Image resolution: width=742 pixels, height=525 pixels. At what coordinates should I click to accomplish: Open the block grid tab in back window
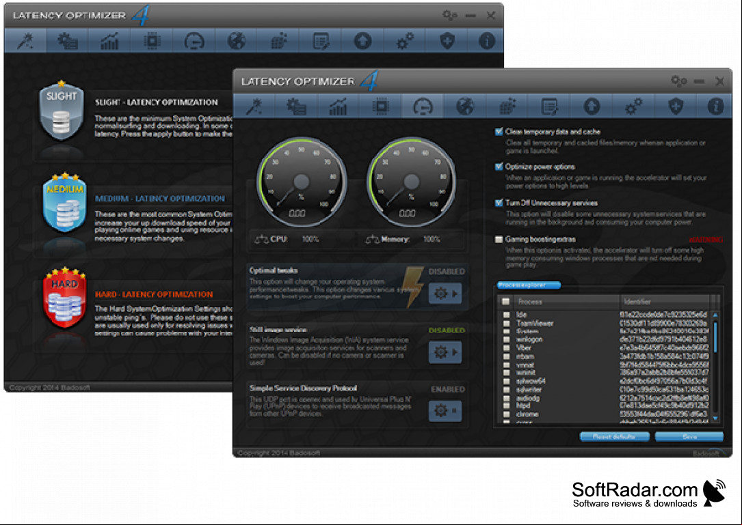tap(278, 41)
